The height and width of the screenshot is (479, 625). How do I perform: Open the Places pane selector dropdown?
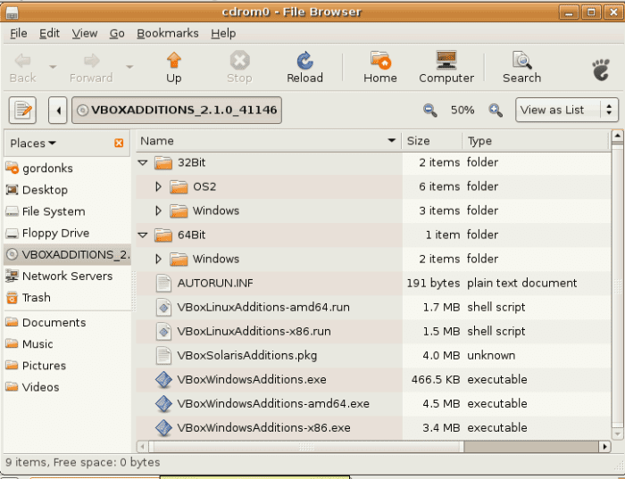[33, 143]
